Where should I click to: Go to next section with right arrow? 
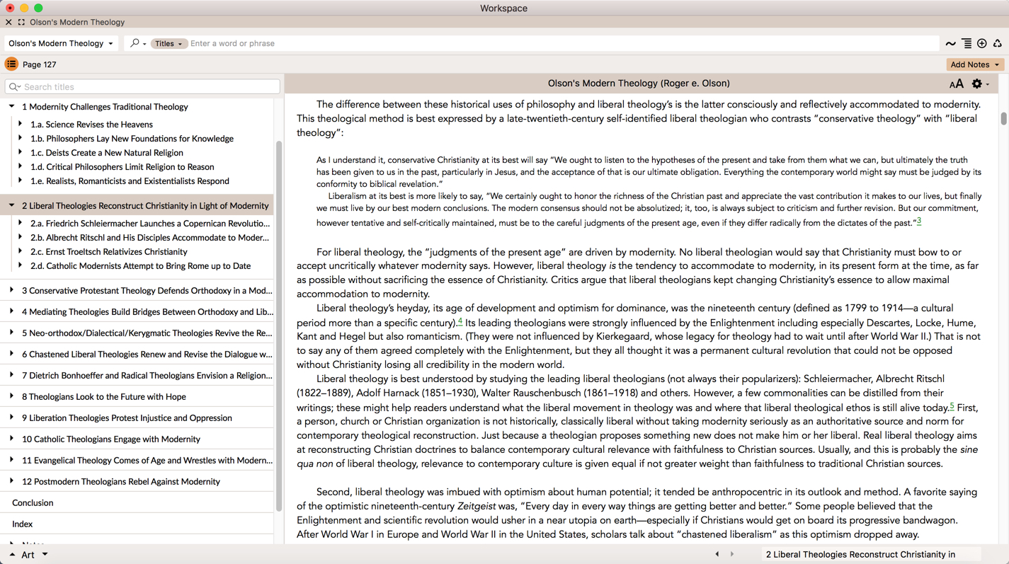coord(732,554)
